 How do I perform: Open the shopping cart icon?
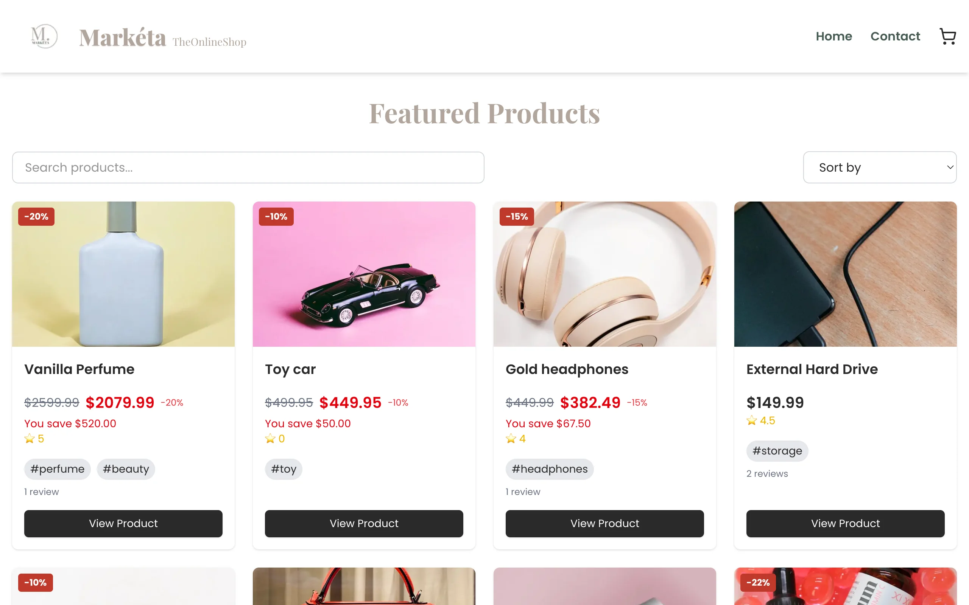pos(947,36)
